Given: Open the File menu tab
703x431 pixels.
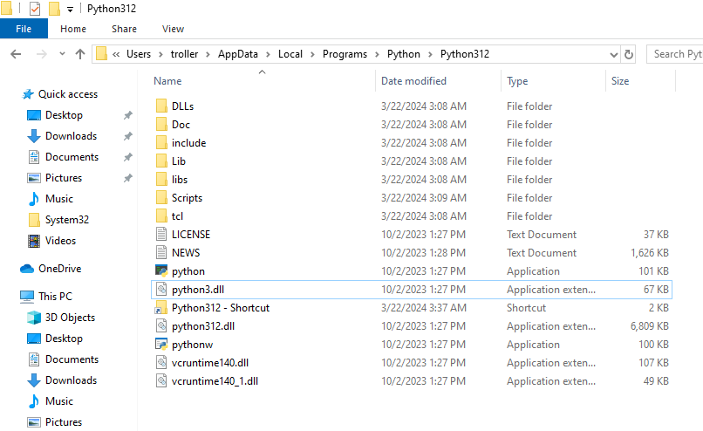Looking at the screenshot, I should 24,29.
